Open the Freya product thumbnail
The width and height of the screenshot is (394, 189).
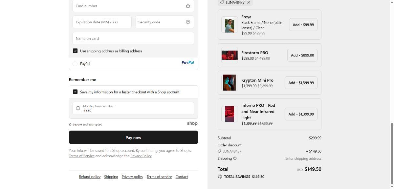(230, 25)
